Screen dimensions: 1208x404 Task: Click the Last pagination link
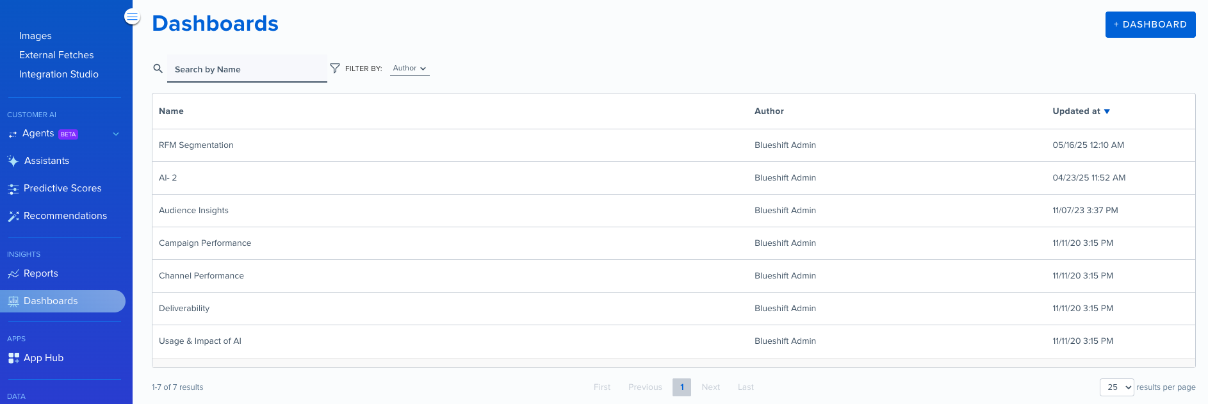coord(746,387)
